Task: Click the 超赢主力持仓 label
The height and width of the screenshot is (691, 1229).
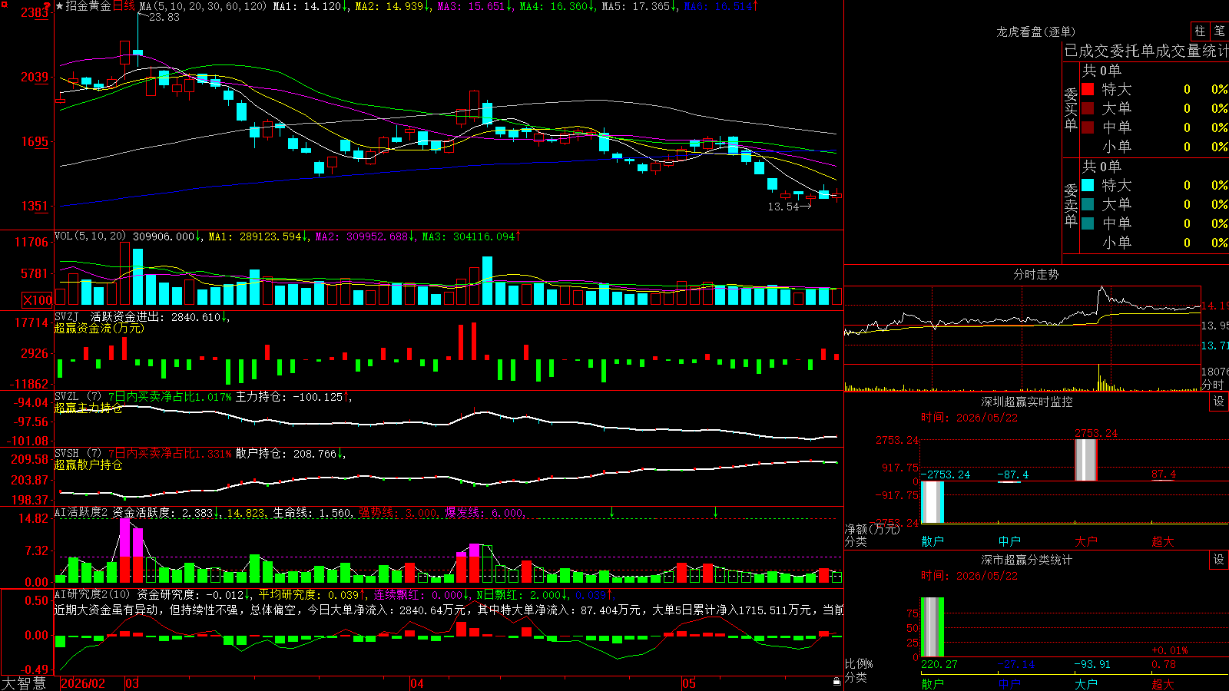Action: coord(88,408)
